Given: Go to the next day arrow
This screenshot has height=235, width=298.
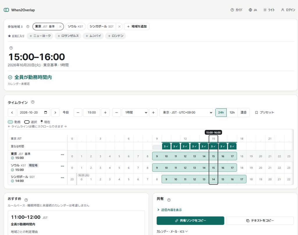Looking at the screenshot, I should pos(55,112).
